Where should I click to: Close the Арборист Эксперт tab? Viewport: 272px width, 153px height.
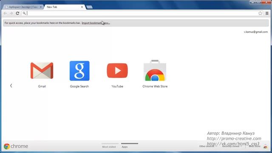click(x=41, y=7)
